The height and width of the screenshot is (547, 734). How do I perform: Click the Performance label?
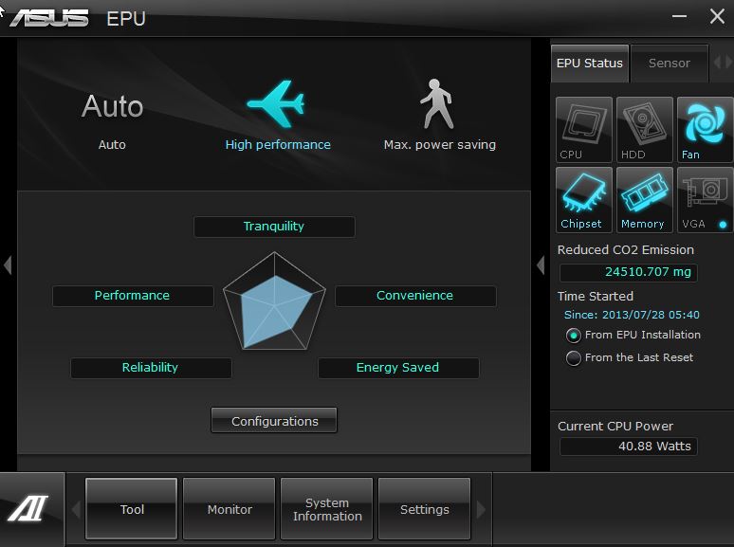click(133, 296)
